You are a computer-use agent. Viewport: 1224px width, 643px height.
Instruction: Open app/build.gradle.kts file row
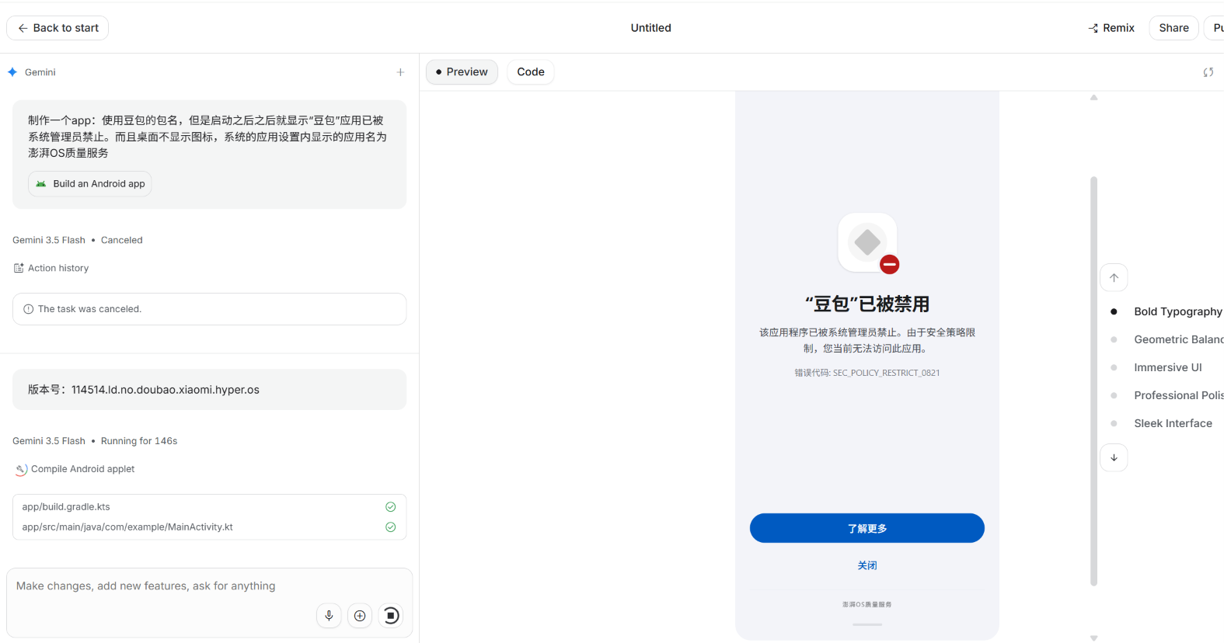pyautogui.click(x=210, y=507)
